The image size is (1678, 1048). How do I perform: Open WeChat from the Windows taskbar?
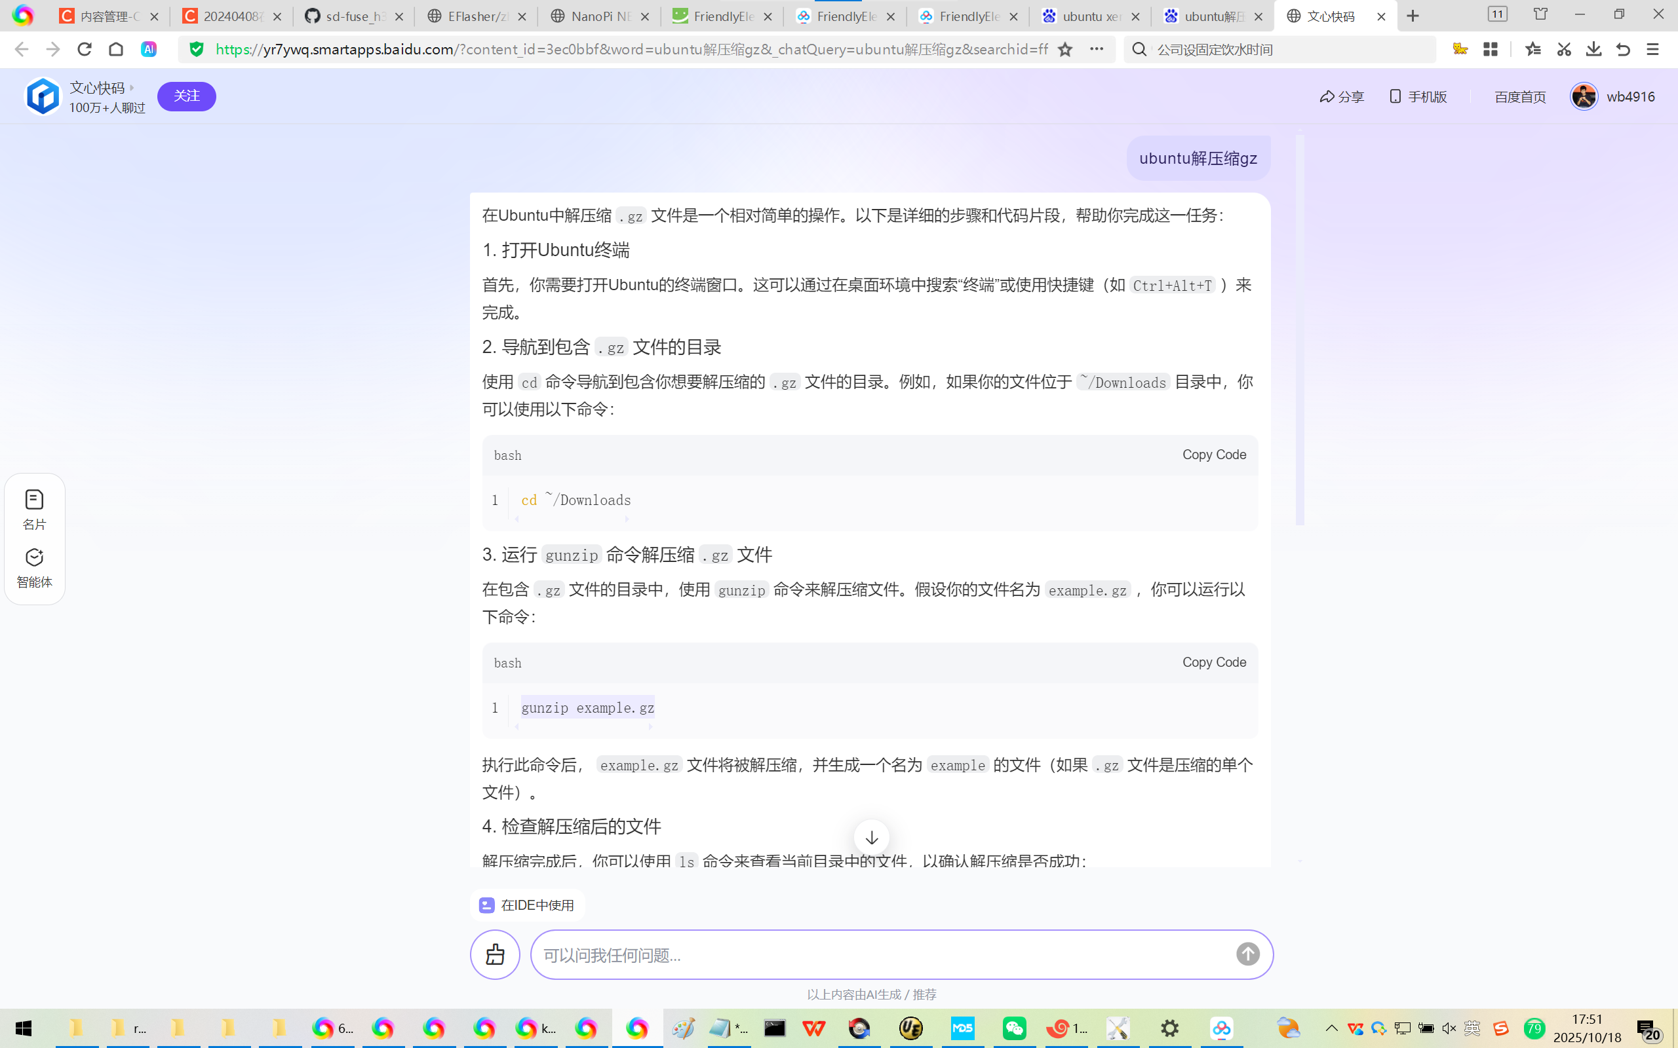pos(1014,1028)
